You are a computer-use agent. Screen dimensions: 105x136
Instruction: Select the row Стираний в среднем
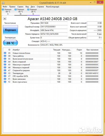(51, 70)
